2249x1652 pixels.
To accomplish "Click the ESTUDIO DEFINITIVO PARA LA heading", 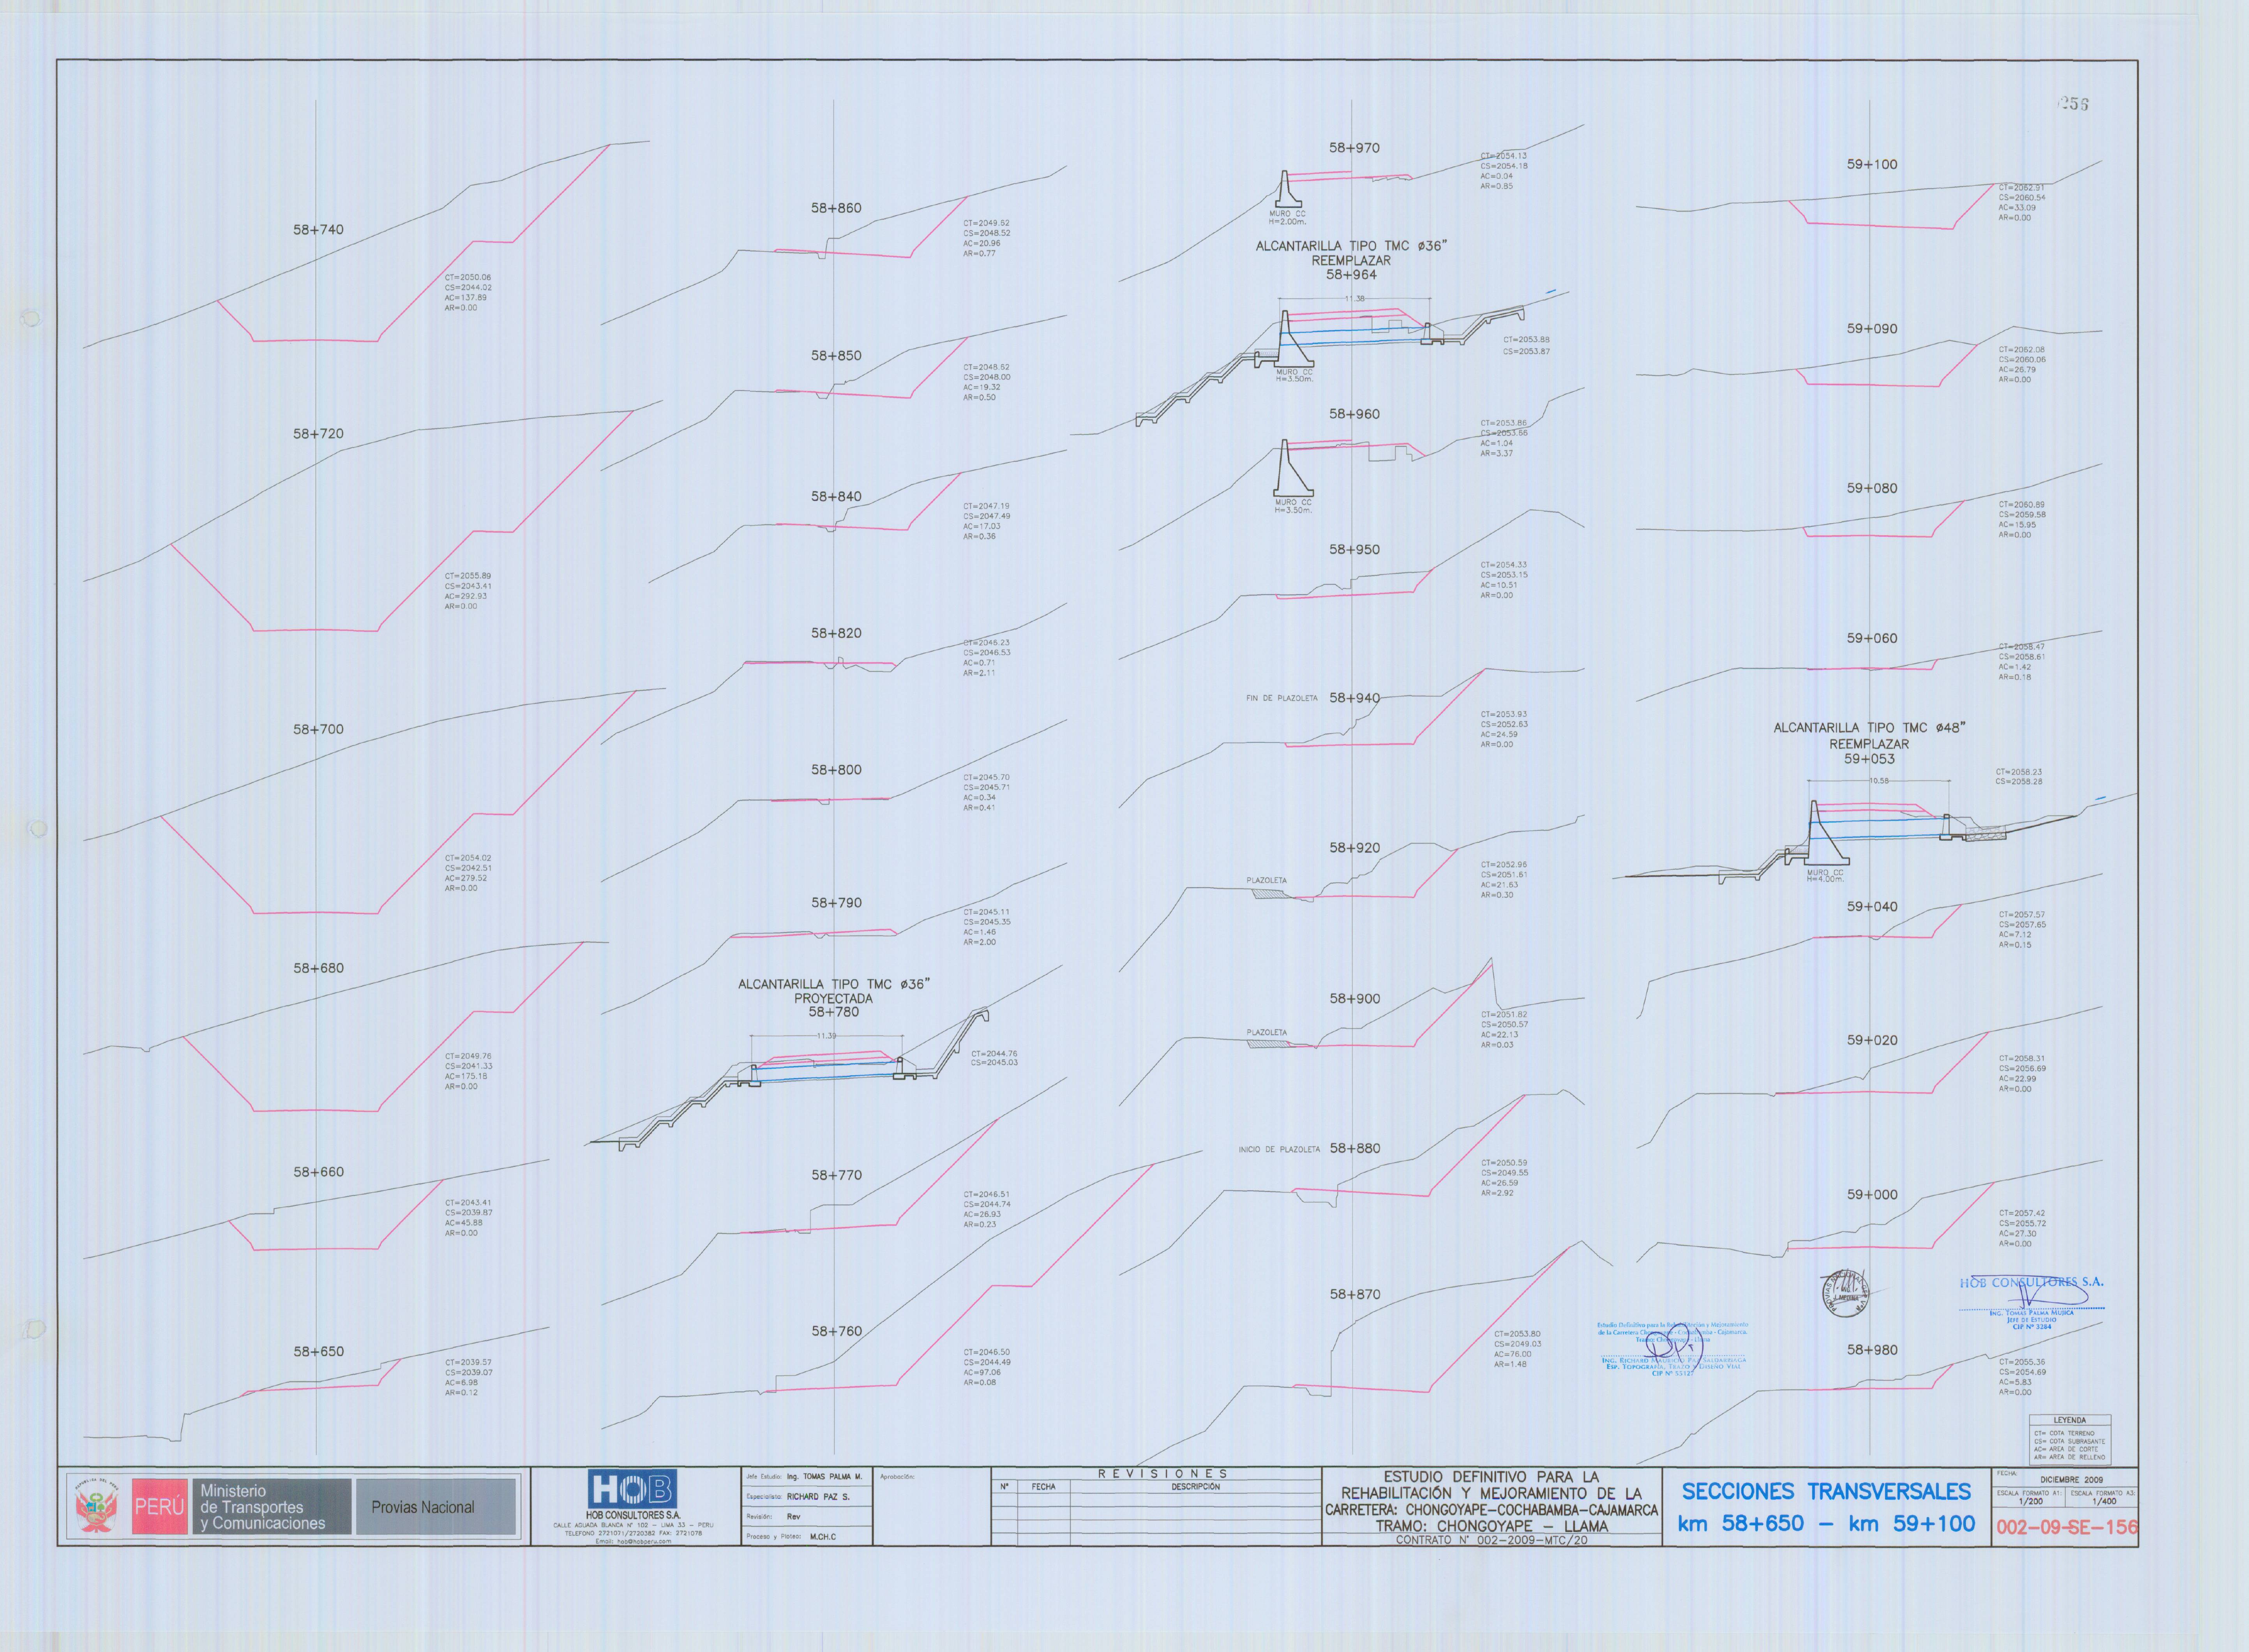I will pyautogui.click(x=1491, y=1477).
